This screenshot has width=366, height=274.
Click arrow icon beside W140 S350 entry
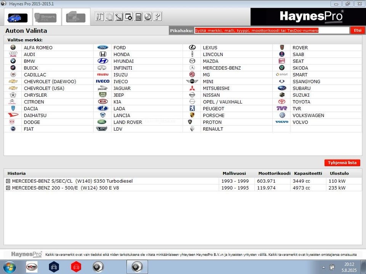point(8,181)
